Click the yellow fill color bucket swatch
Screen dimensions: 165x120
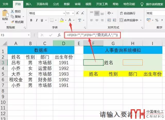tap(62, 20)
